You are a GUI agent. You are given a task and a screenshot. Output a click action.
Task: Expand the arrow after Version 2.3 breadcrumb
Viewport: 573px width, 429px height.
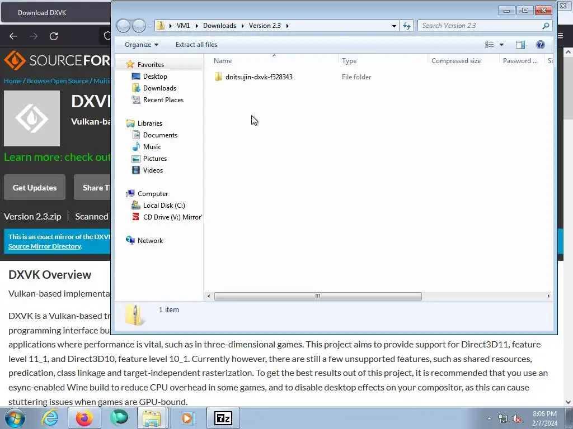click(287, 26)
